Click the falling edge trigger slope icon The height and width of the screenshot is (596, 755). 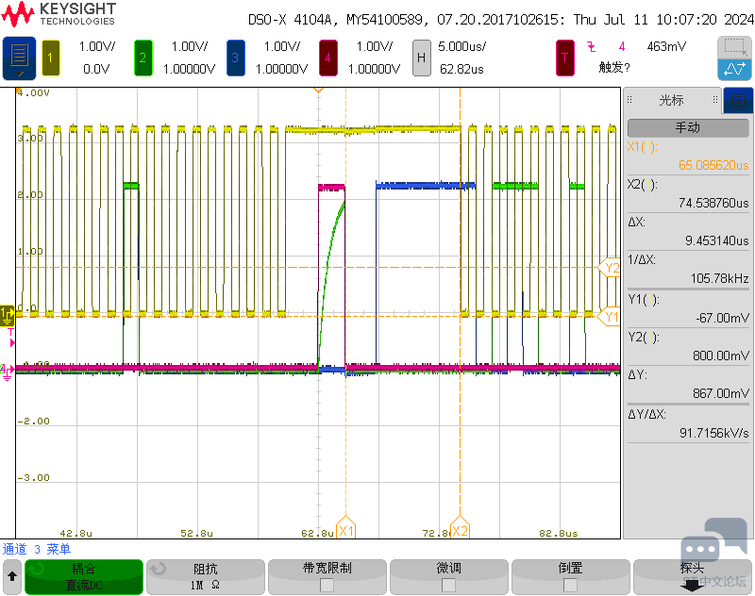[592, 46]
